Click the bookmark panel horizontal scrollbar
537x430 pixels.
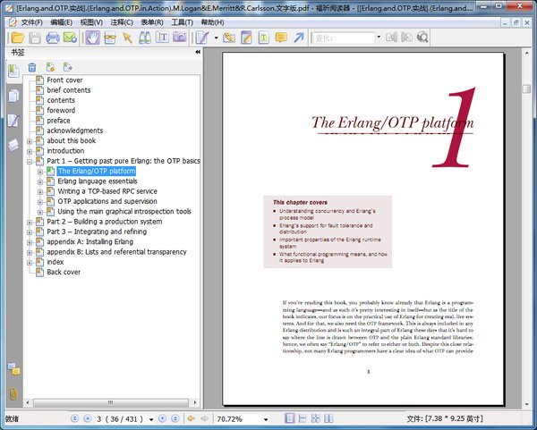coord(109,402)
